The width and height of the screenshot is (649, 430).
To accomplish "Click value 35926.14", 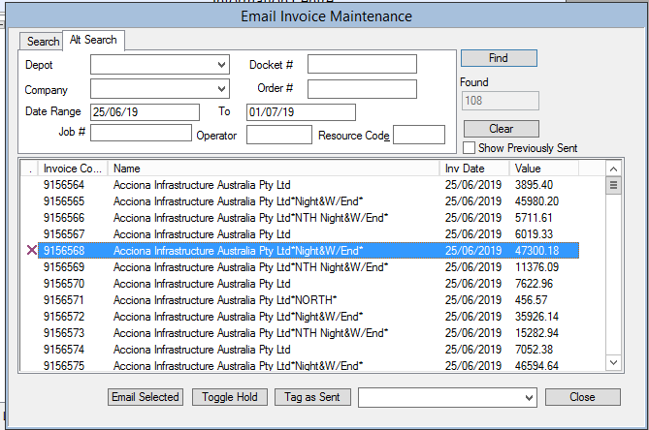I will pyautogui.click(x=536, y=317).
